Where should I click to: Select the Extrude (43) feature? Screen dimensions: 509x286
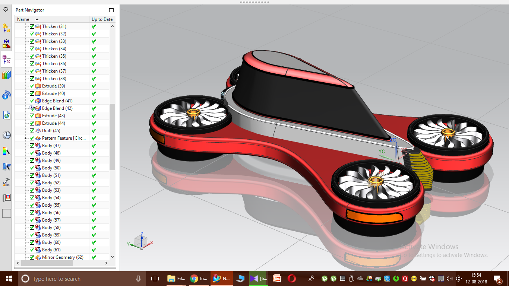pos(53,116)
